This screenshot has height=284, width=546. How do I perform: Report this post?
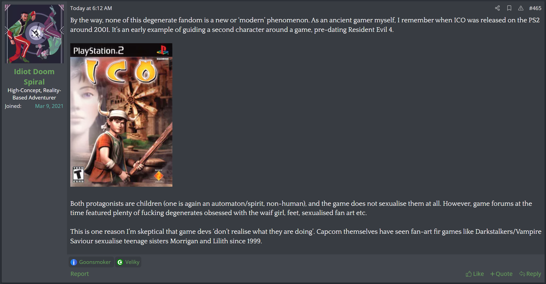point(80,274)
